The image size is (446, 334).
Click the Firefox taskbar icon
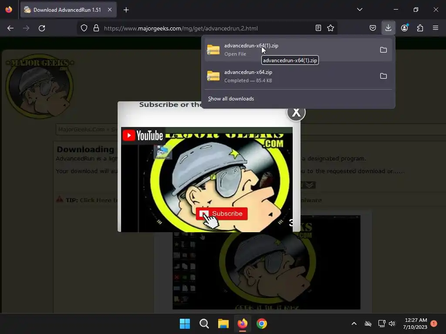(x=242, y=324)
